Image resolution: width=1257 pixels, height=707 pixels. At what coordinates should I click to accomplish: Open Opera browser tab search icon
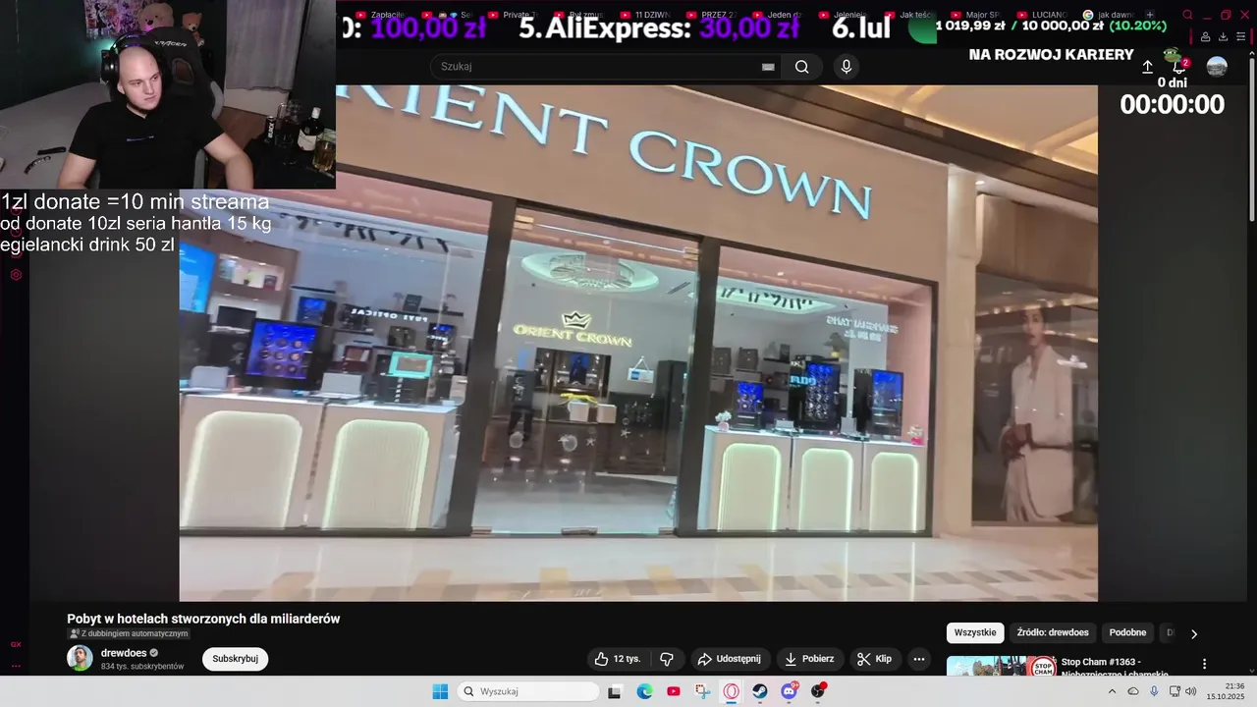click(1187, 15)
